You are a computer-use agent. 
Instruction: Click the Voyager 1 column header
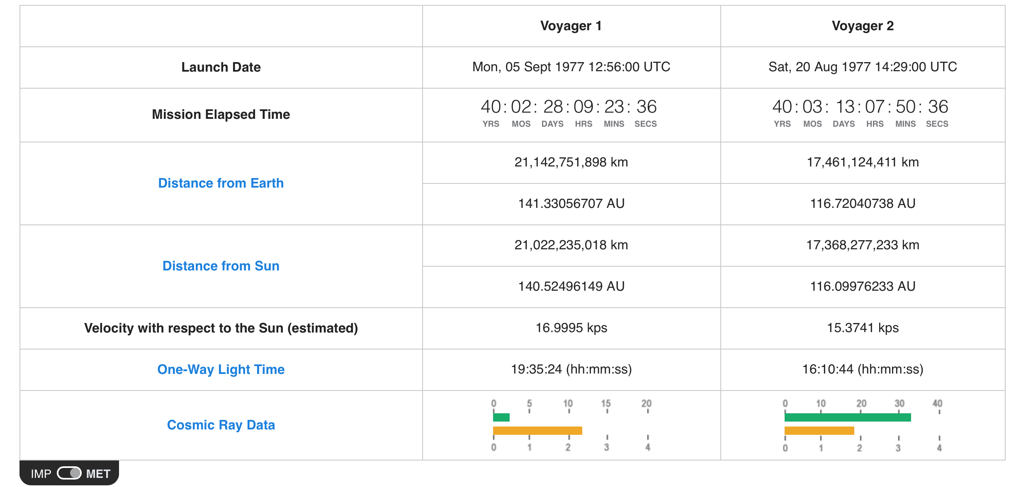pyautogui.click(x=571, y=26)
